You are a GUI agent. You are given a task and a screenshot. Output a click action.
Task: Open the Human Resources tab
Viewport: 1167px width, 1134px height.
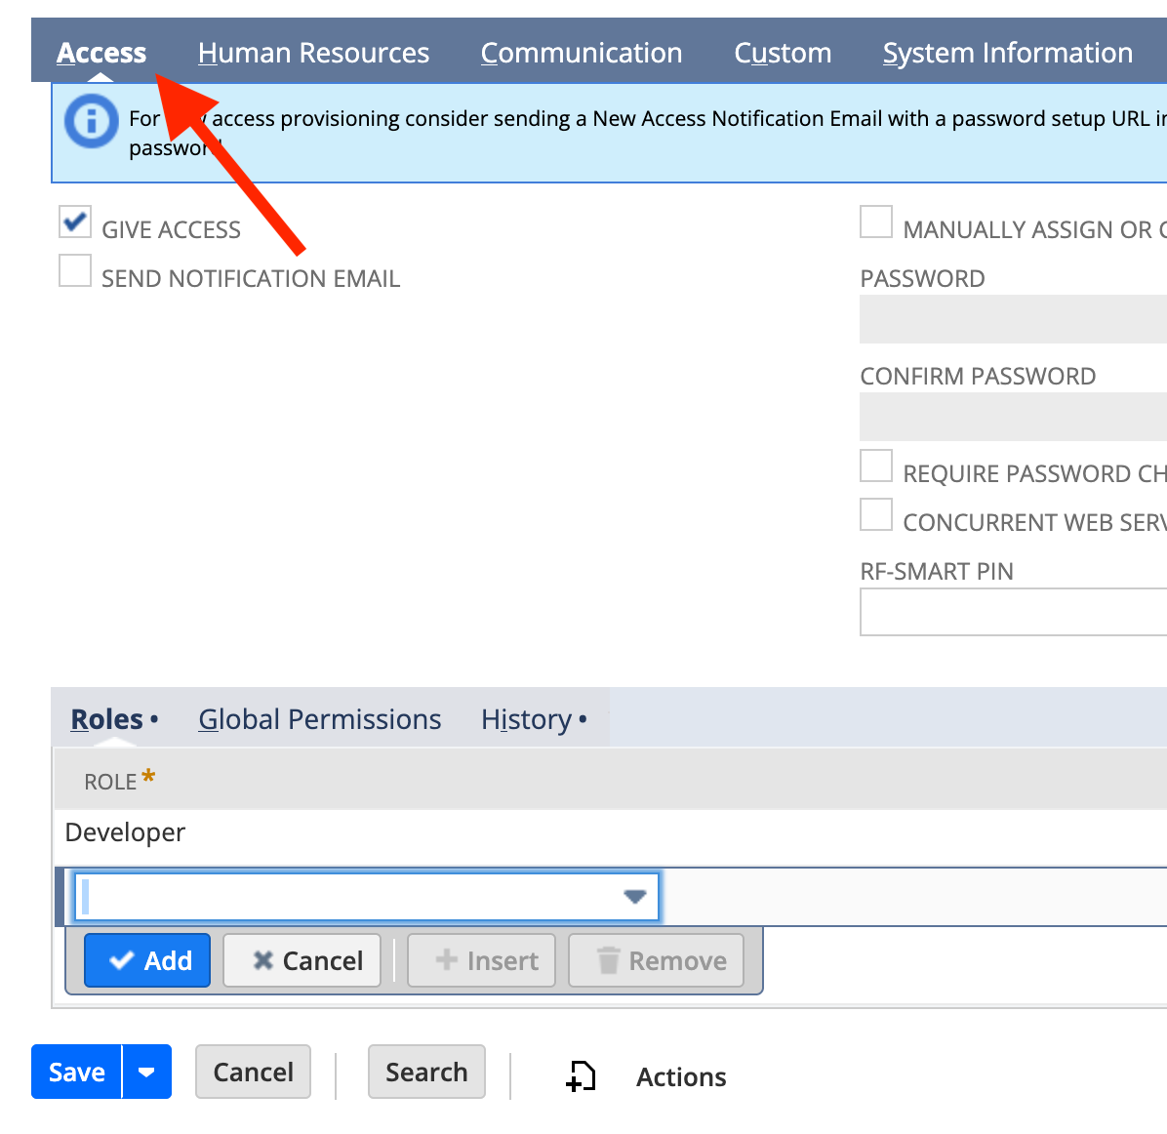tap(313, 53)
